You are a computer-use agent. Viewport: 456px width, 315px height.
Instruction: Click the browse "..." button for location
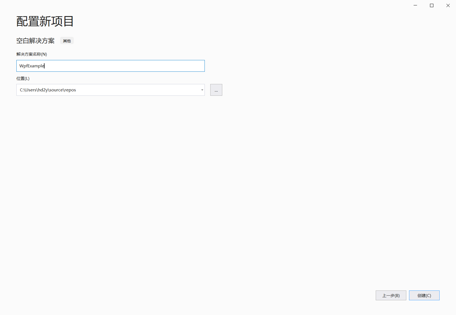point(216,90)
